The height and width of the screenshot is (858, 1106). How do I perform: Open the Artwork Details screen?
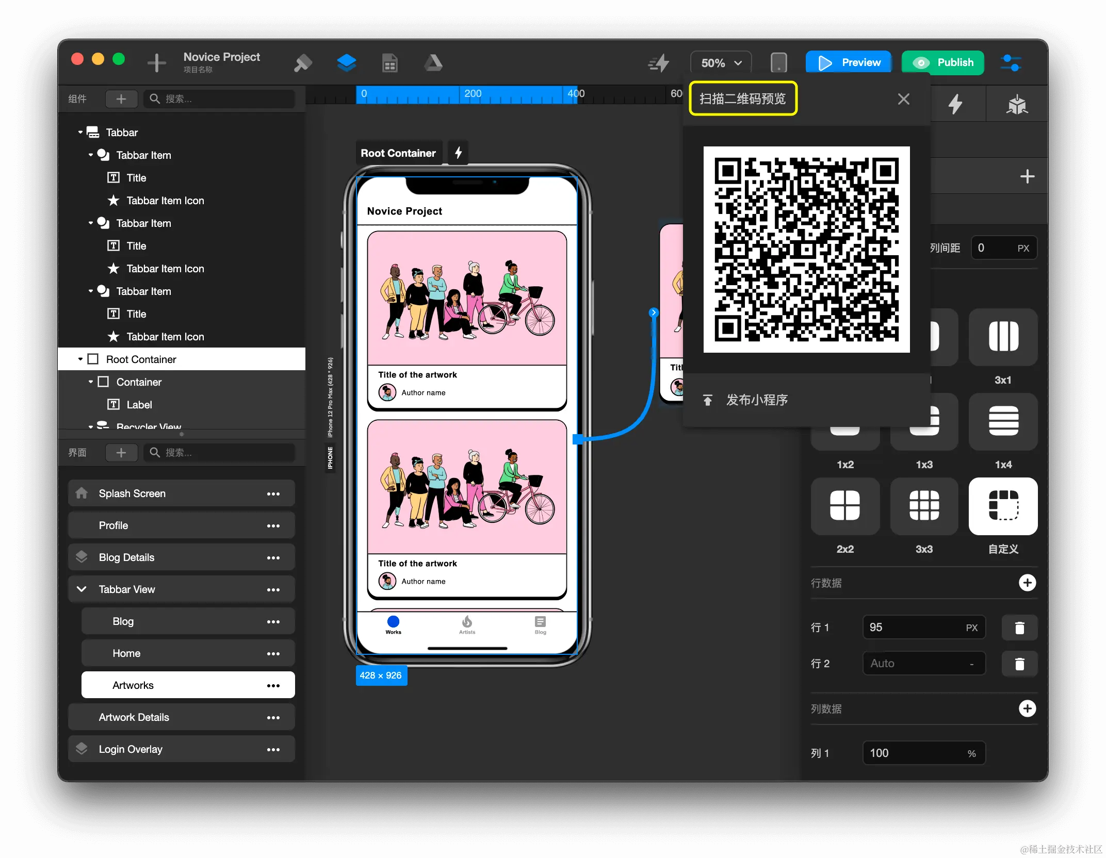pos(134,717)
